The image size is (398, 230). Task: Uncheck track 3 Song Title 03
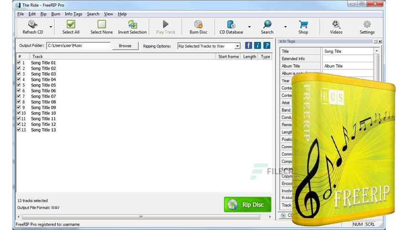coord(19,74)
